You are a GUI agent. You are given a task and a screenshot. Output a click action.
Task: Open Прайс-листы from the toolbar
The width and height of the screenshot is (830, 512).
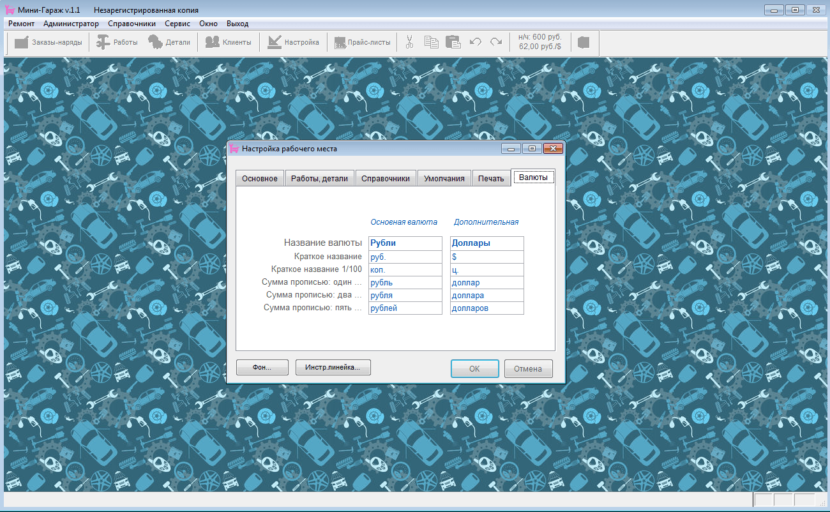[362, 43]
